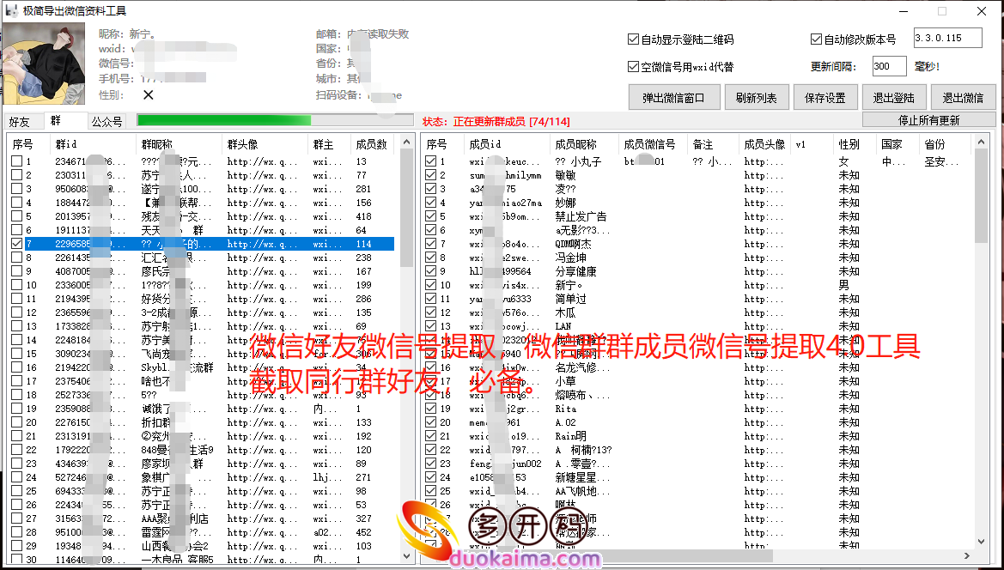The height and width of the screenshot is (570, 1004).
Task: Save settings with 保存设置 button
Action: click(x=825, y=97)
